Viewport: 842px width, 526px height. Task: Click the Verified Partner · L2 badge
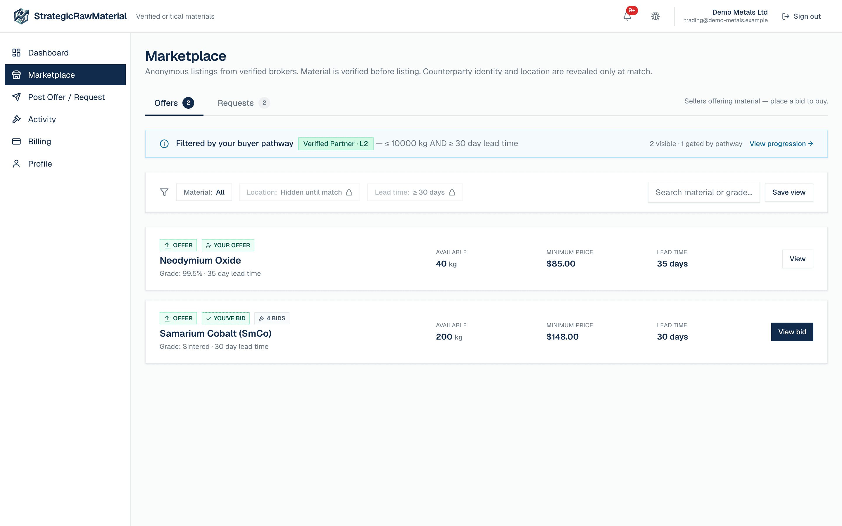click(336, 144)
